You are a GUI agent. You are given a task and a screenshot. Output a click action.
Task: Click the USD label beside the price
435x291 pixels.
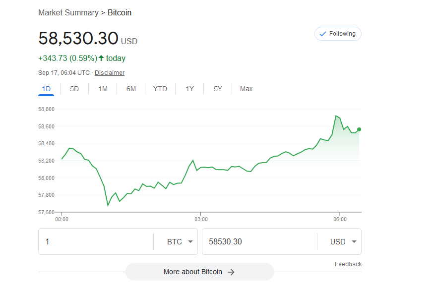click(x=129, y=41)
